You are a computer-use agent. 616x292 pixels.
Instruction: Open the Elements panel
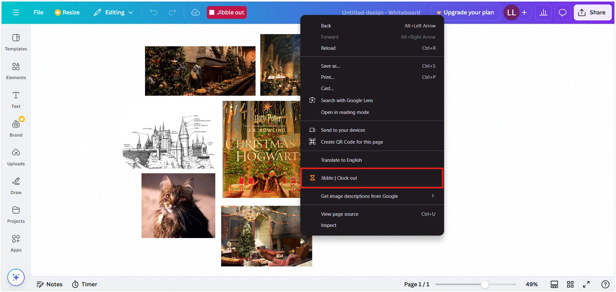tap(16, 71)
